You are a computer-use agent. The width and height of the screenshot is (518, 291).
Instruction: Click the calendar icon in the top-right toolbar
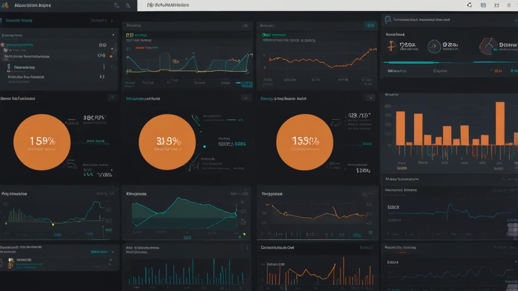pos(497,5)
